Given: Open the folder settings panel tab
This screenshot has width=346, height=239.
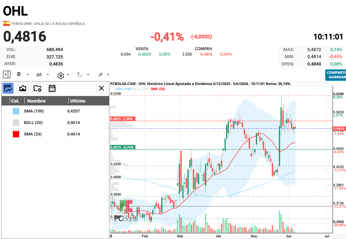Looking at the screenshot, I should pos(37,89).
